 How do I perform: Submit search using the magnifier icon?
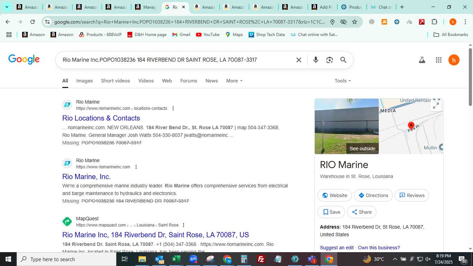click(x=343, y=60)
